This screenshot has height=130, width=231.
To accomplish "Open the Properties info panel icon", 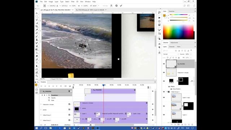I will [159, 21].
